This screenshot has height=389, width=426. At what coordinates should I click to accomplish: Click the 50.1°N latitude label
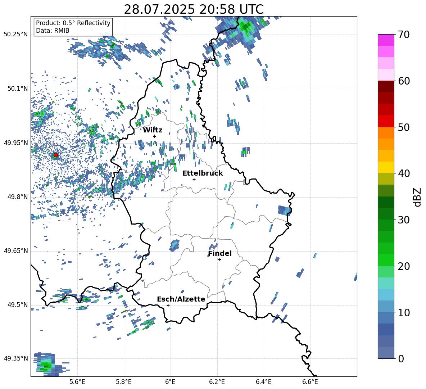[18, 89]
